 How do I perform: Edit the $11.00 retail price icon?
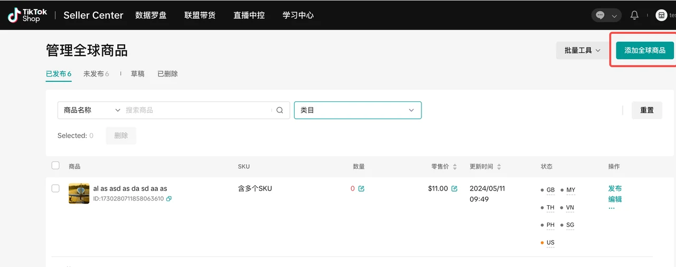pyautogui.click(x=454, y=188)
